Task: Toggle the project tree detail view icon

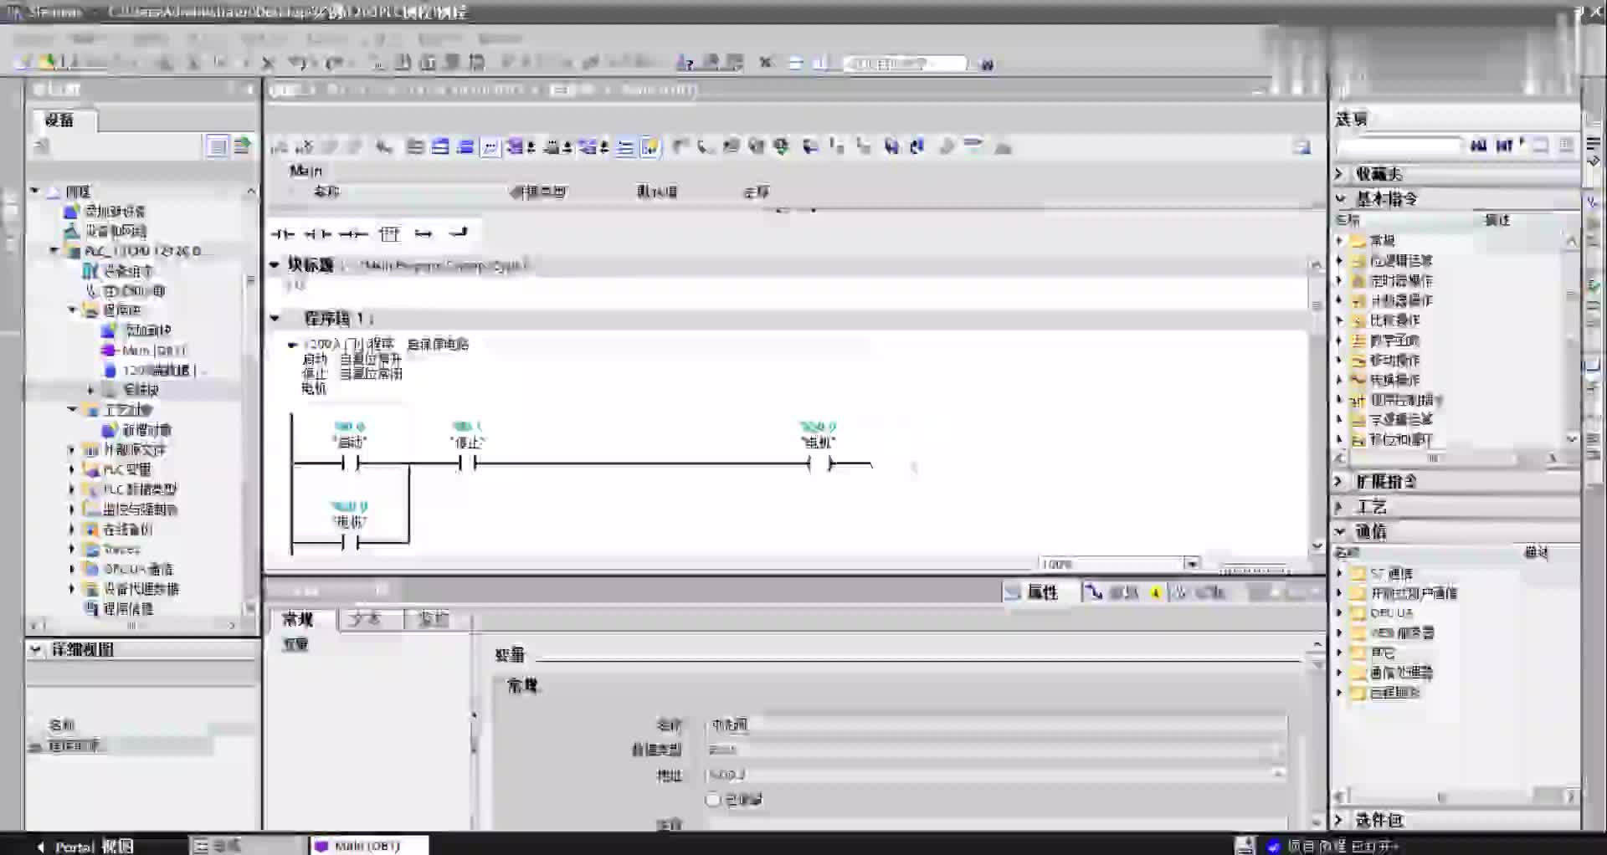Action: (217, 146)
